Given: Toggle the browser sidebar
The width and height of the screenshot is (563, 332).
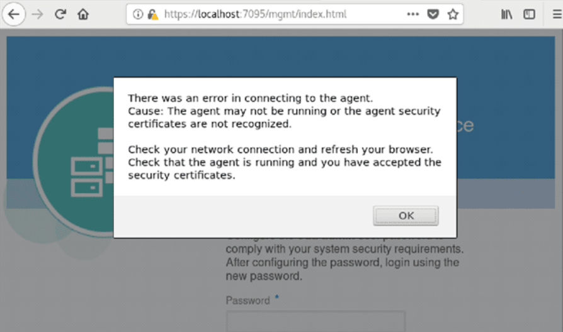Looking at the screenshot, I should (x=530, y=14).
